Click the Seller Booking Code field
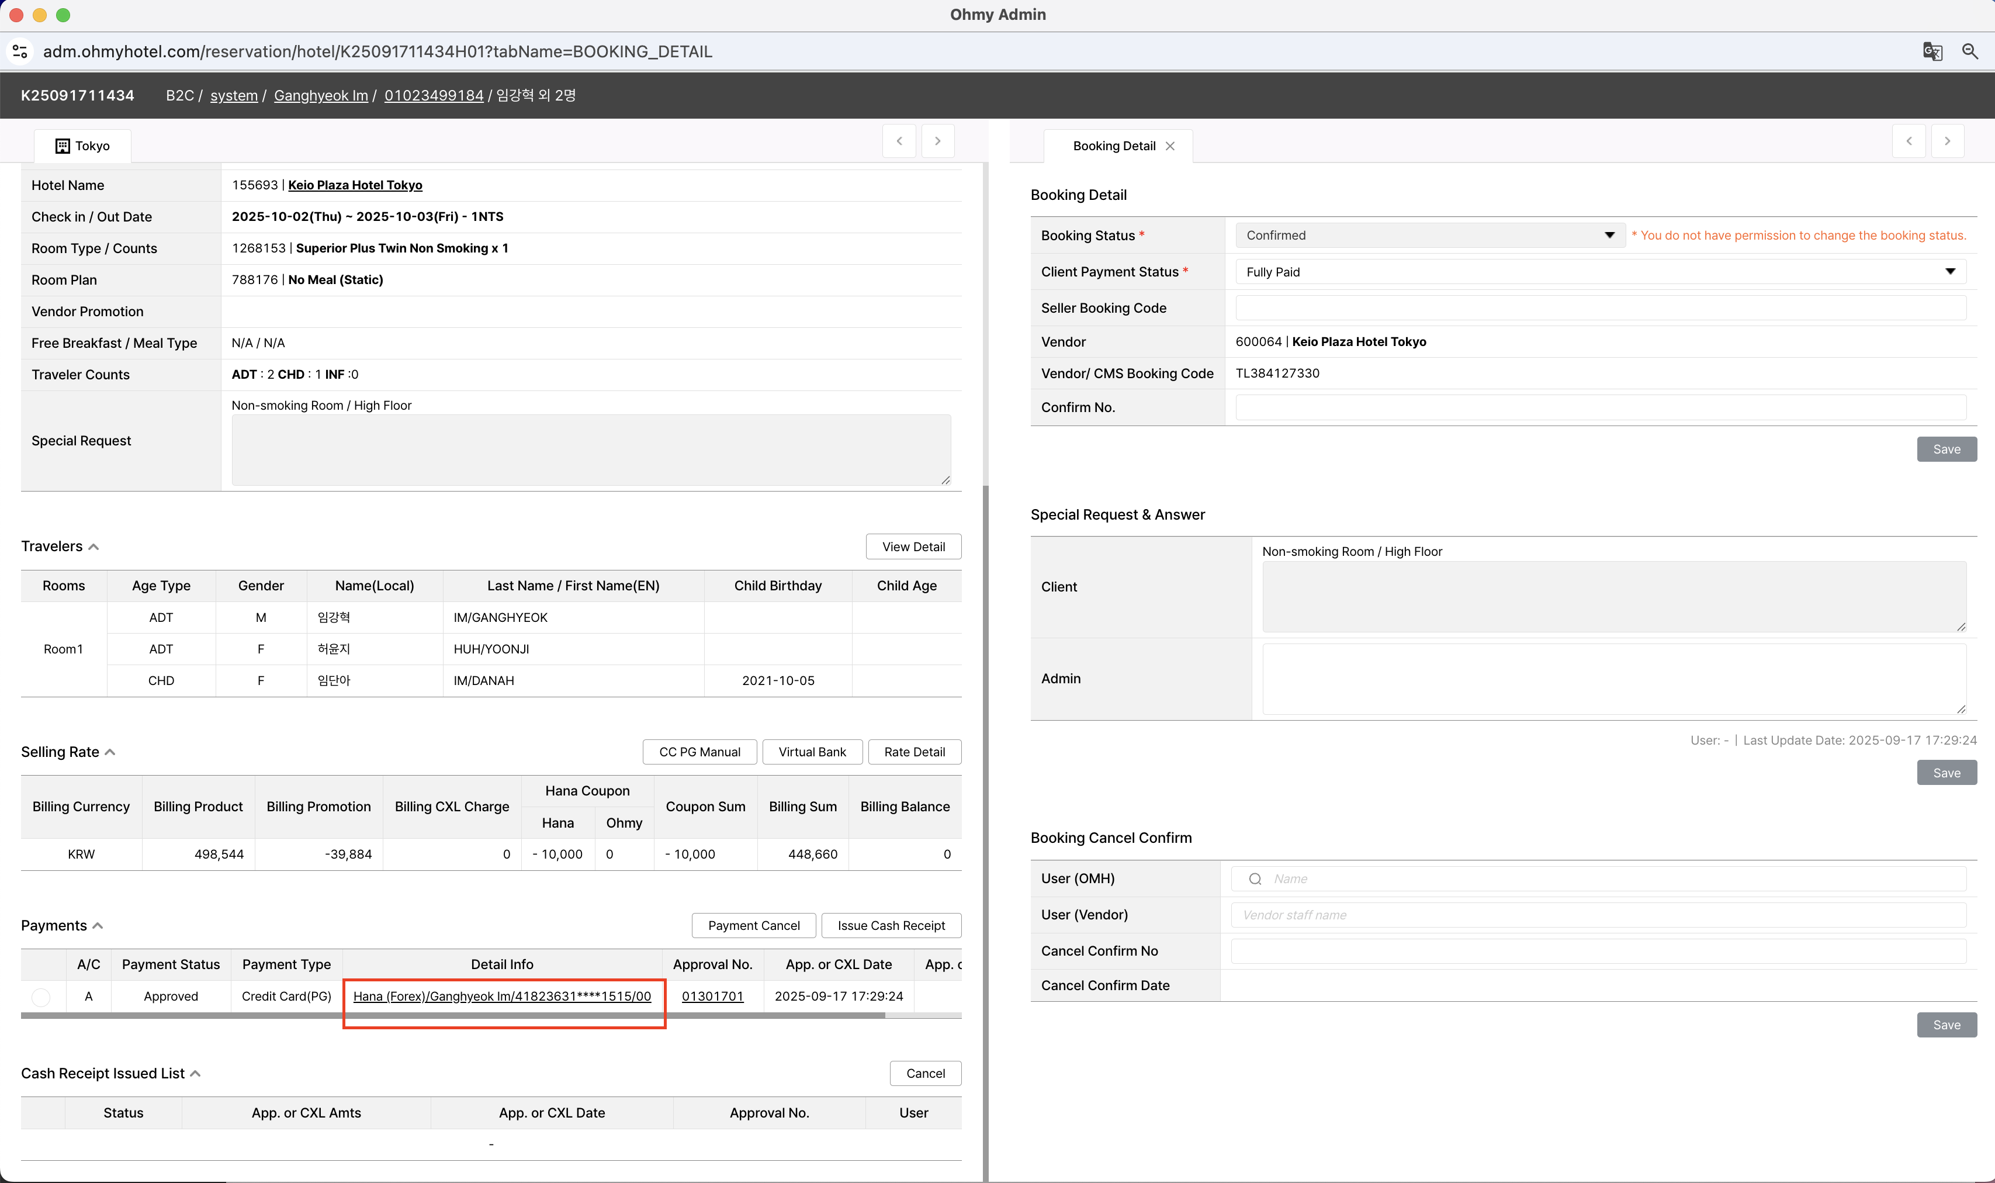The height and width of the screenshot is (1183, 1995). click(x=1599, y=307)
